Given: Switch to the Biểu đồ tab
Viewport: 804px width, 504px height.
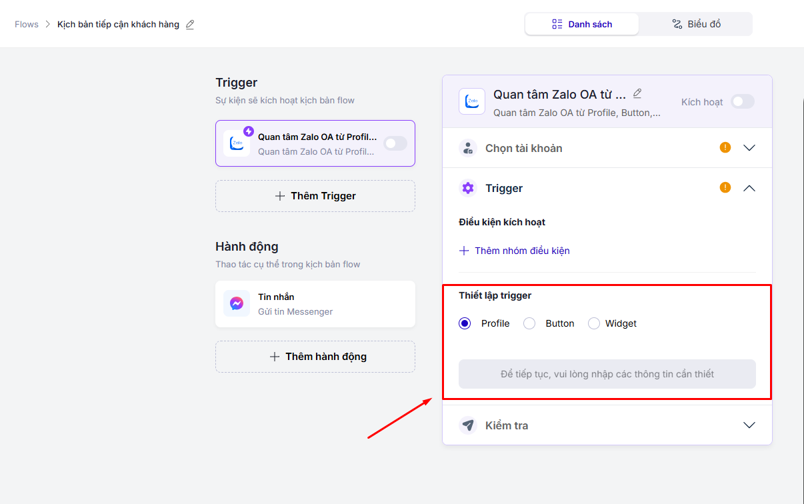Looking at the screenshot, I should (x=695, y=24).
